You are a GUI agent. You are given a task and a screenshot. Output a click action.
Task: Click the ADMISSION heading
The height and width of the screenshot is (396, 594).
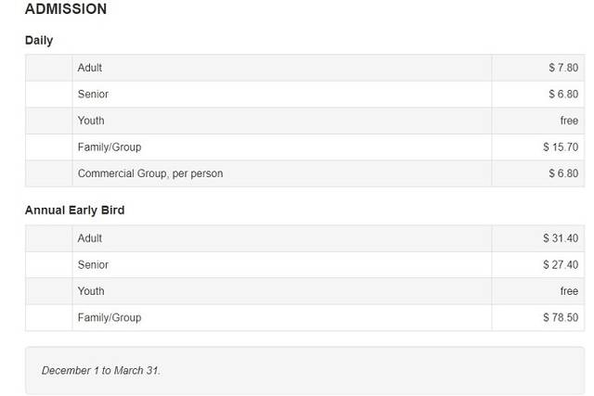66,9
